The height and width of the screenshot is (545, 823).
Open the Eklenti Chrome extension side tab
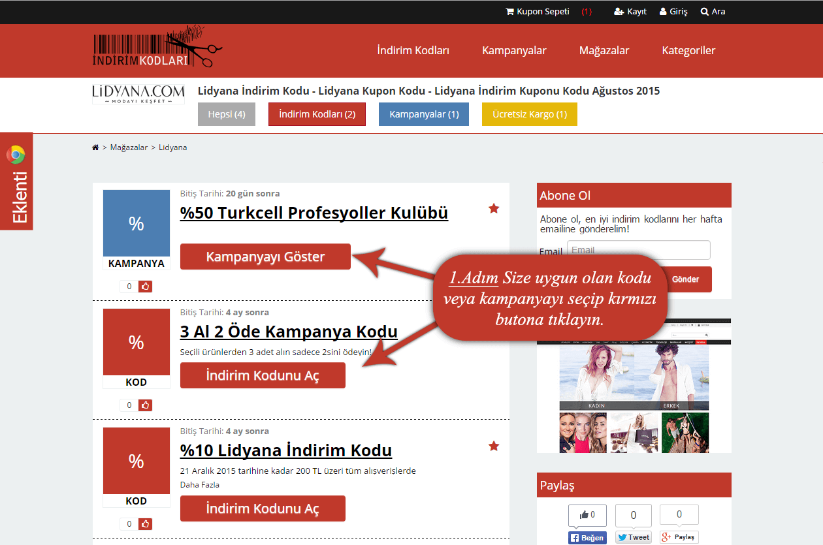click(16, 181)
